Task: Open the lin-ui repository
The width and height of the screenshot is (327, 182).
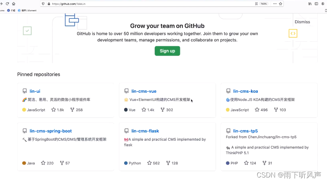Action: pyautogui.click(x=35, y=91)
